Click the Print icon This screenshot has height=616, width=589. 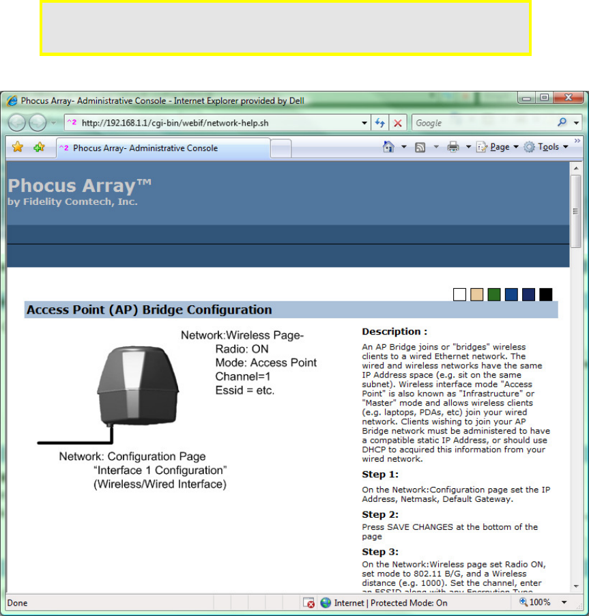(x=453, y=147)
